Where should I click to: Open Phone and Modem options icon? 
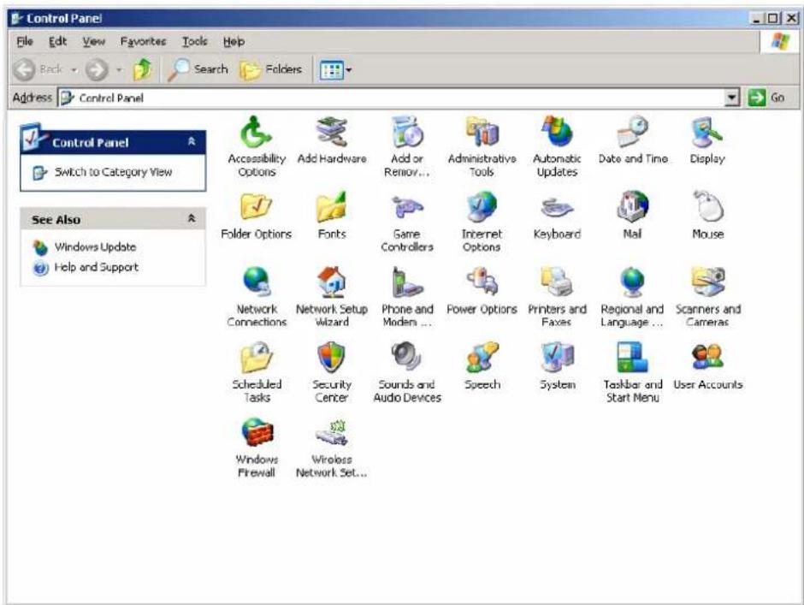point(407,282)
